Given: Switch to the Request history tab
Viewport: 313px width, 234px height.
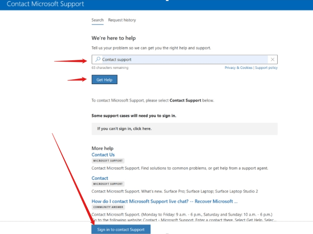Looking at the screenshot, I should [x=122, y=20].
